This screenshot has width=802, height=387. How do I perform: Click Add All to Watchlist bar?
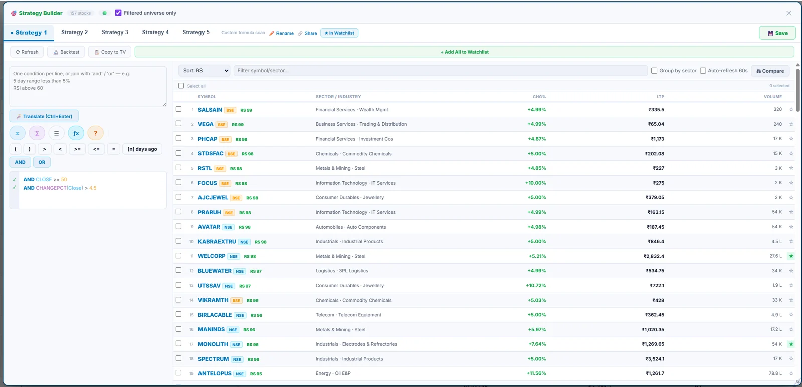click(464, 52)
